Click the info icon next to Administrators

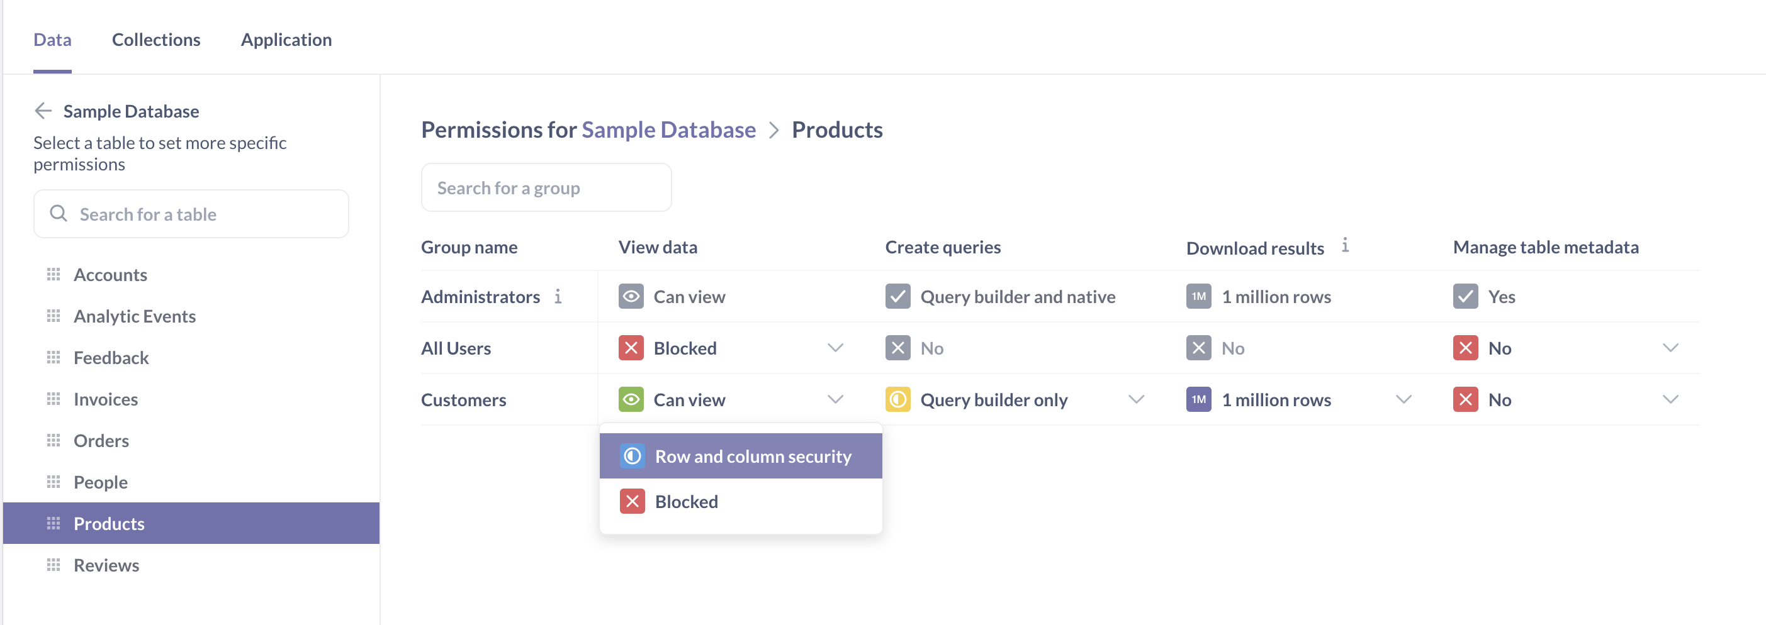[558, 296]
